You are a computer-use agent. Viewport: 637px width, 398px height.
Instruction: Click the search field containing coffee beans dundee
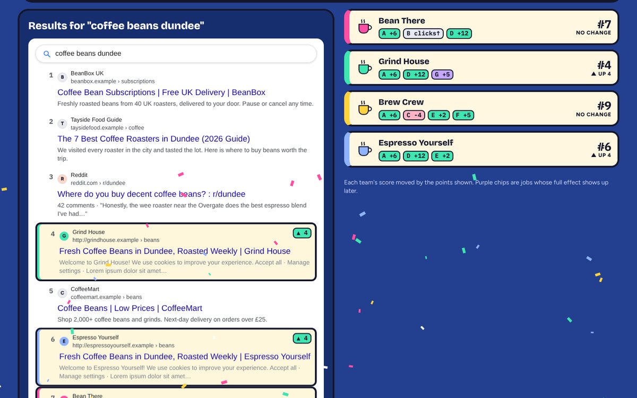point(176,54)
